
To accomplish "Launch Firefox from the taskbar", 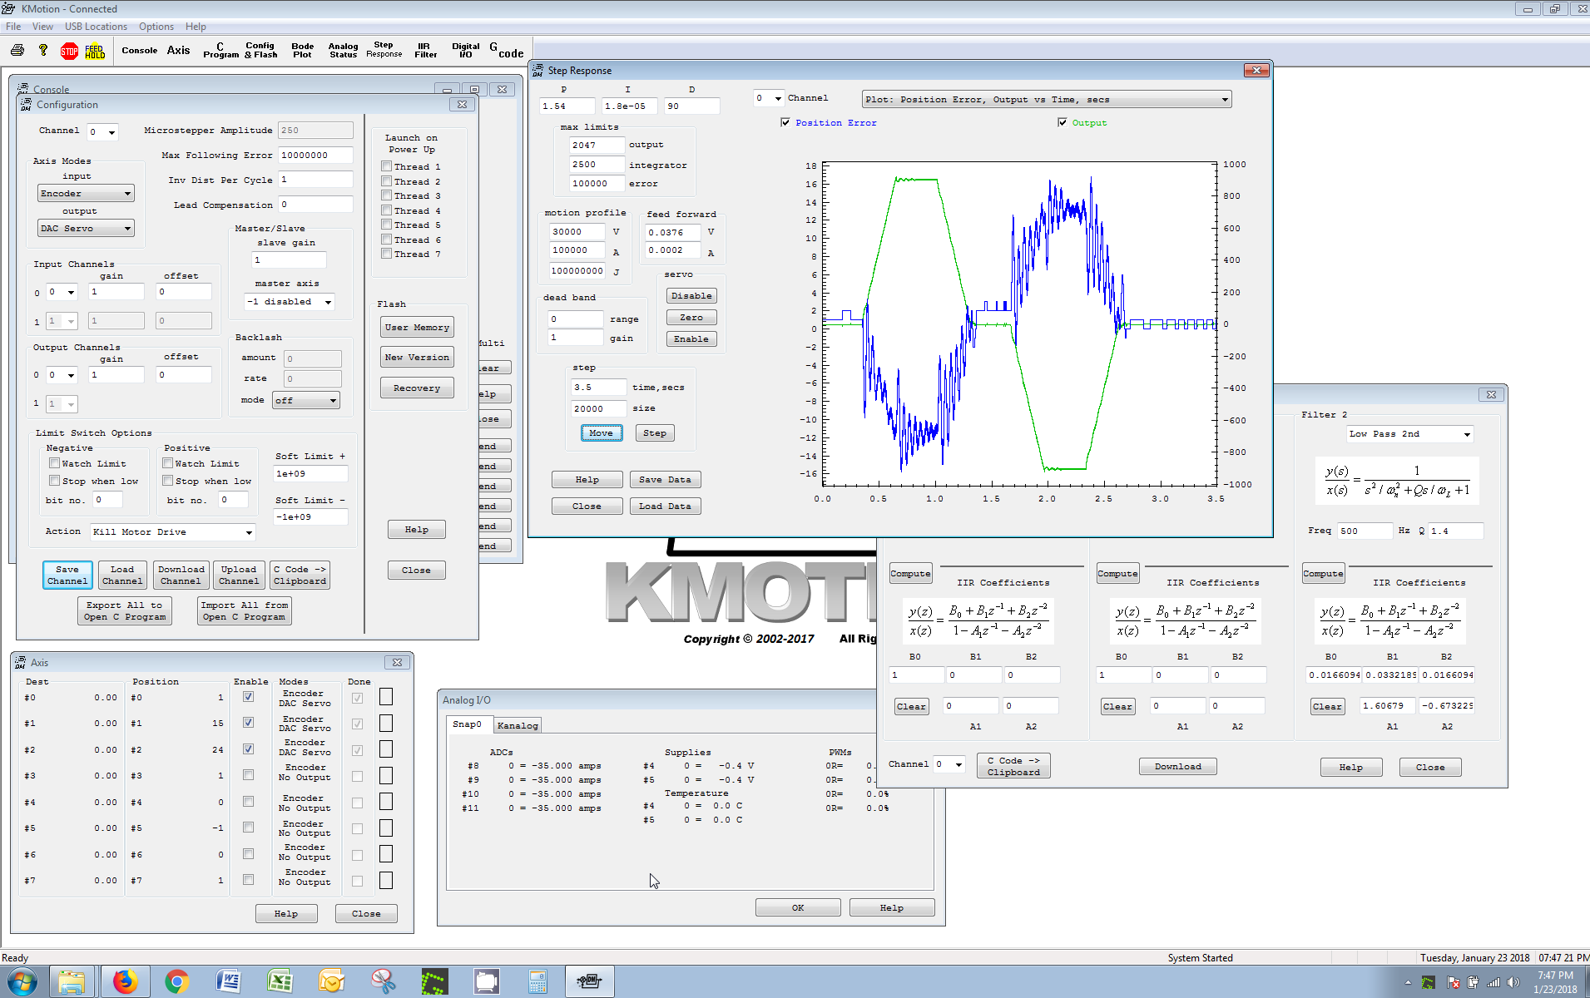I will point(126,981).
